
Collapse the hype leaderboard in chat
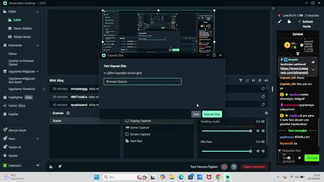(298, 54)
